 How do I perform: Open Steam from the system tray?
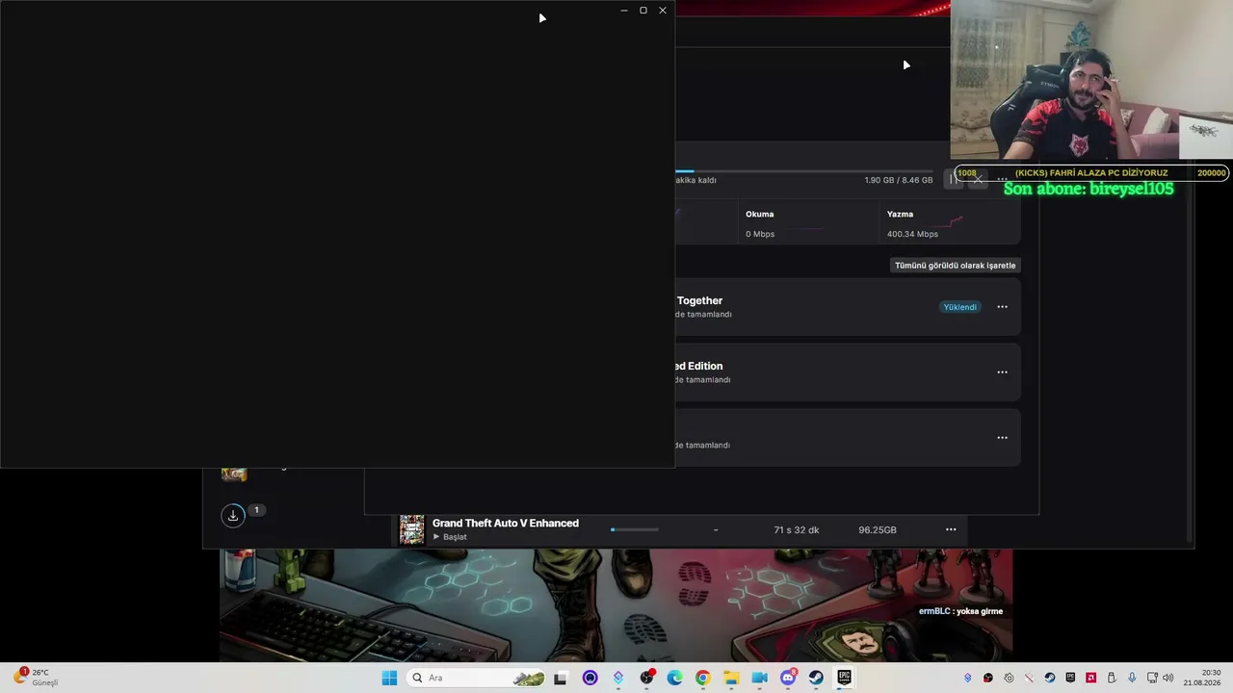1050,678
